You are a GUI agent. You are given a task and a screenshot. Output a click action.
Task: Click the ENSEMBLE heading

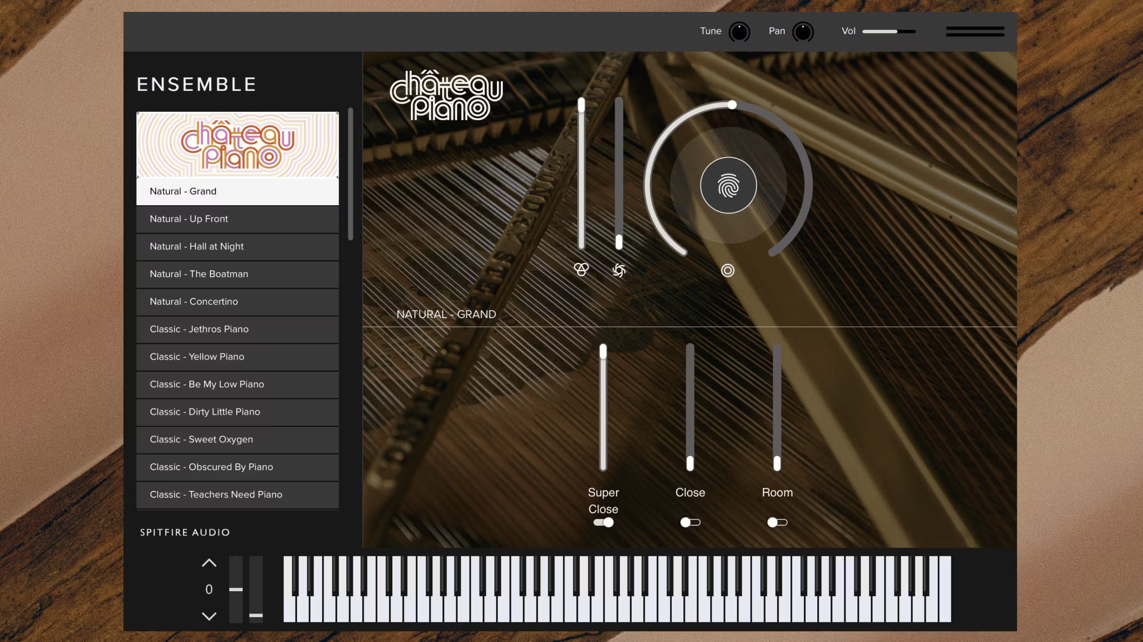click(197, 84)
